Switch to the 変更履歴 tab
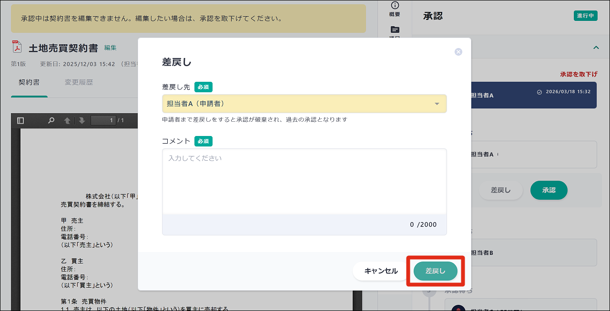This screenshot has height=311, width=610. point(79,83)
